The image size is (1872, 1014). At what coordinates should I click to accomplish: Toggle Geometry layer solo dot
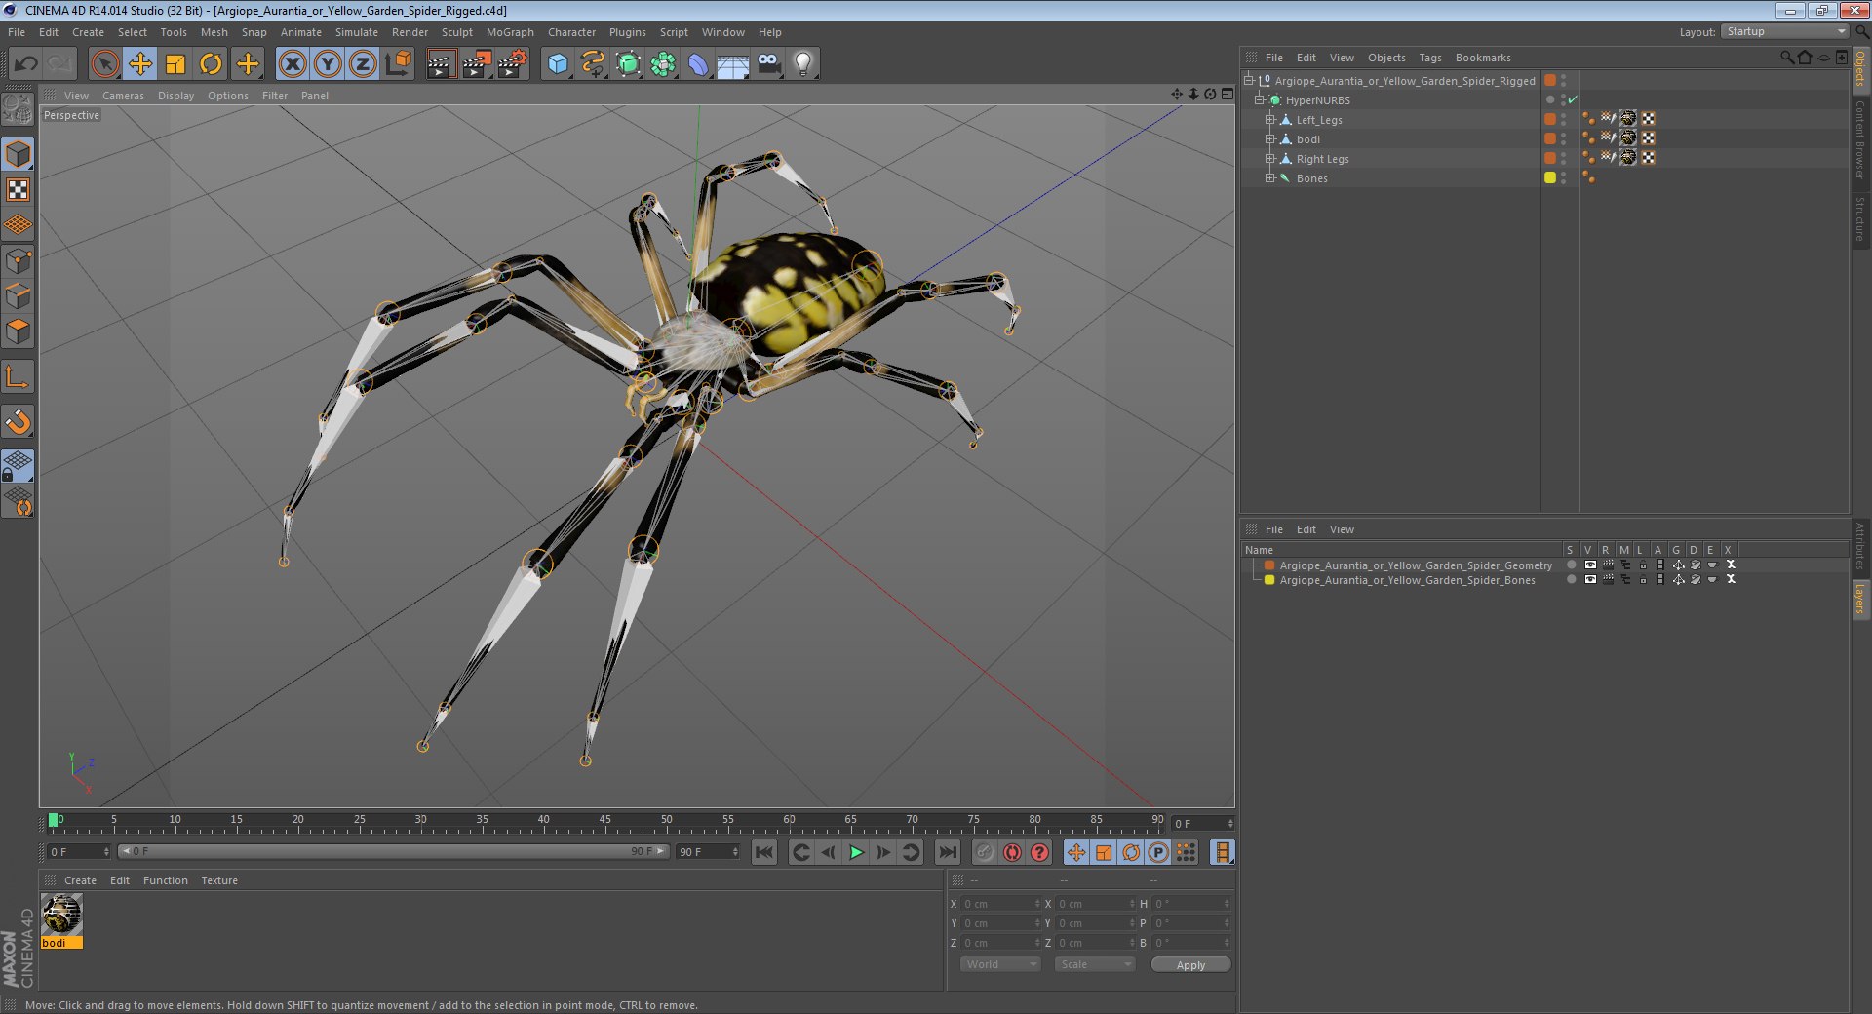coord(1571,565)
